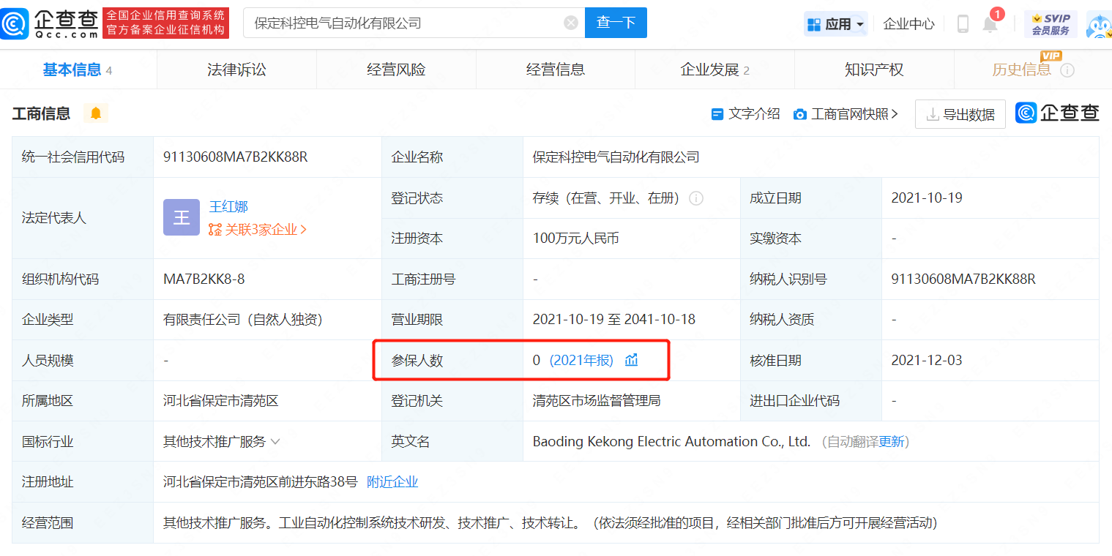1112x556 pixels.
Task: Click the penguin avatar icon
Action: point(1098,24)
